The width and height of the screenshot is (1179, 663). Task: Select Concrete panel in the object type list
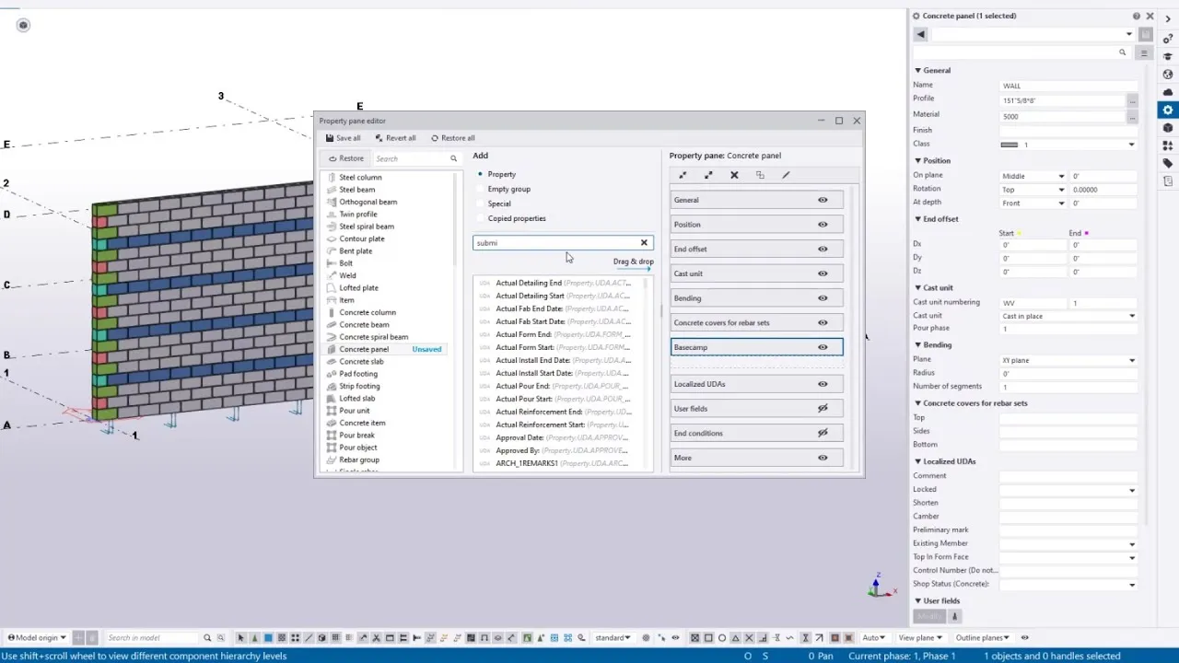364,349
